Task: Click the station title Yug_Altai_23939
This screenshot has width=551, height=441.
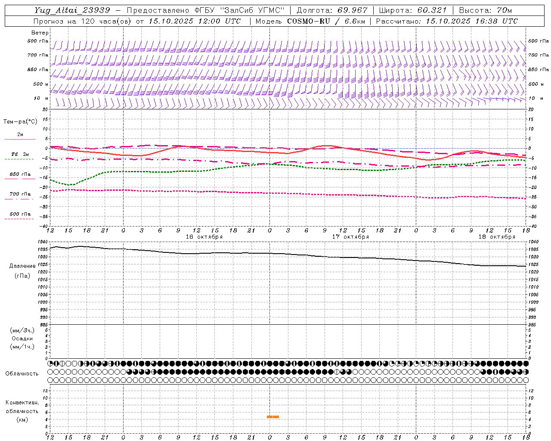Action: [x=72, y=10]
